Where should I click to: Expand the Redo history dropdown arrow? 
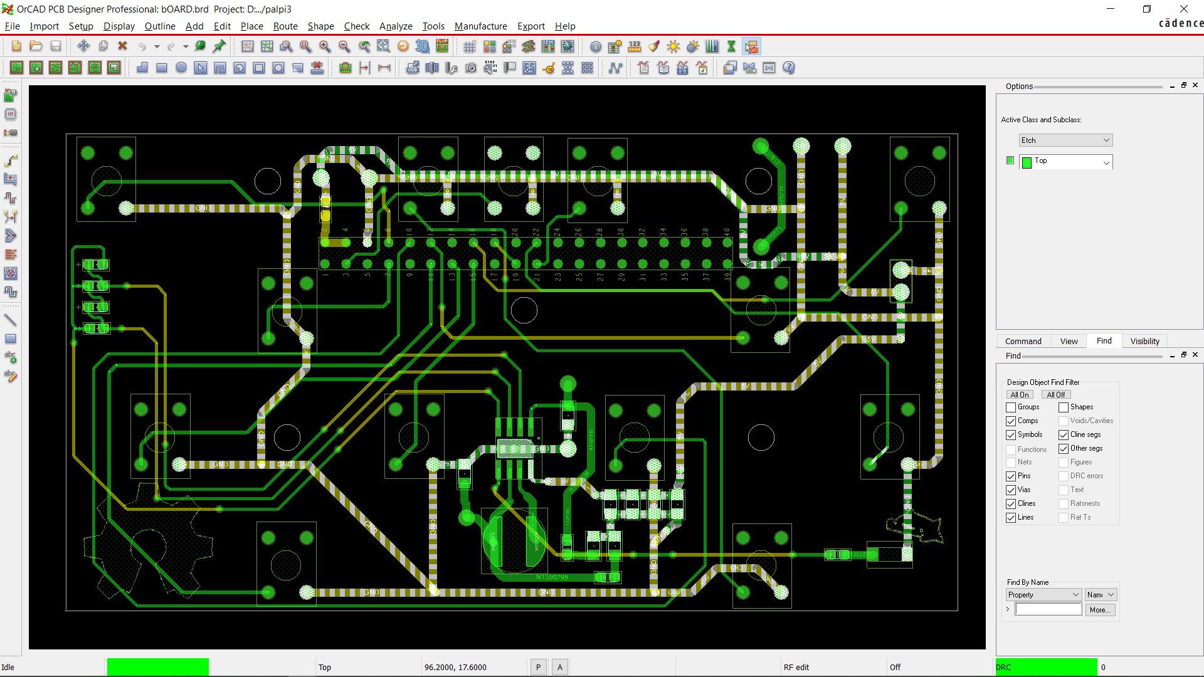(x=186, y=46)
